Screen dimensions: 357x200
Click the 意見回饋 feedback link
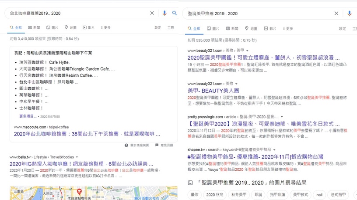click(164, 145)
